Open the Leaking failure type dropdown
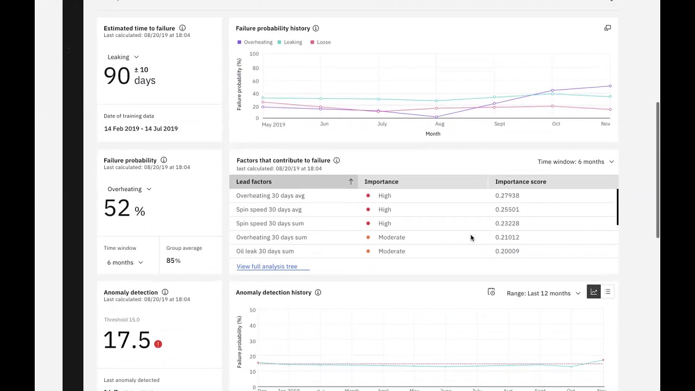This screenshot has height=391, width=695. point(123,57)
